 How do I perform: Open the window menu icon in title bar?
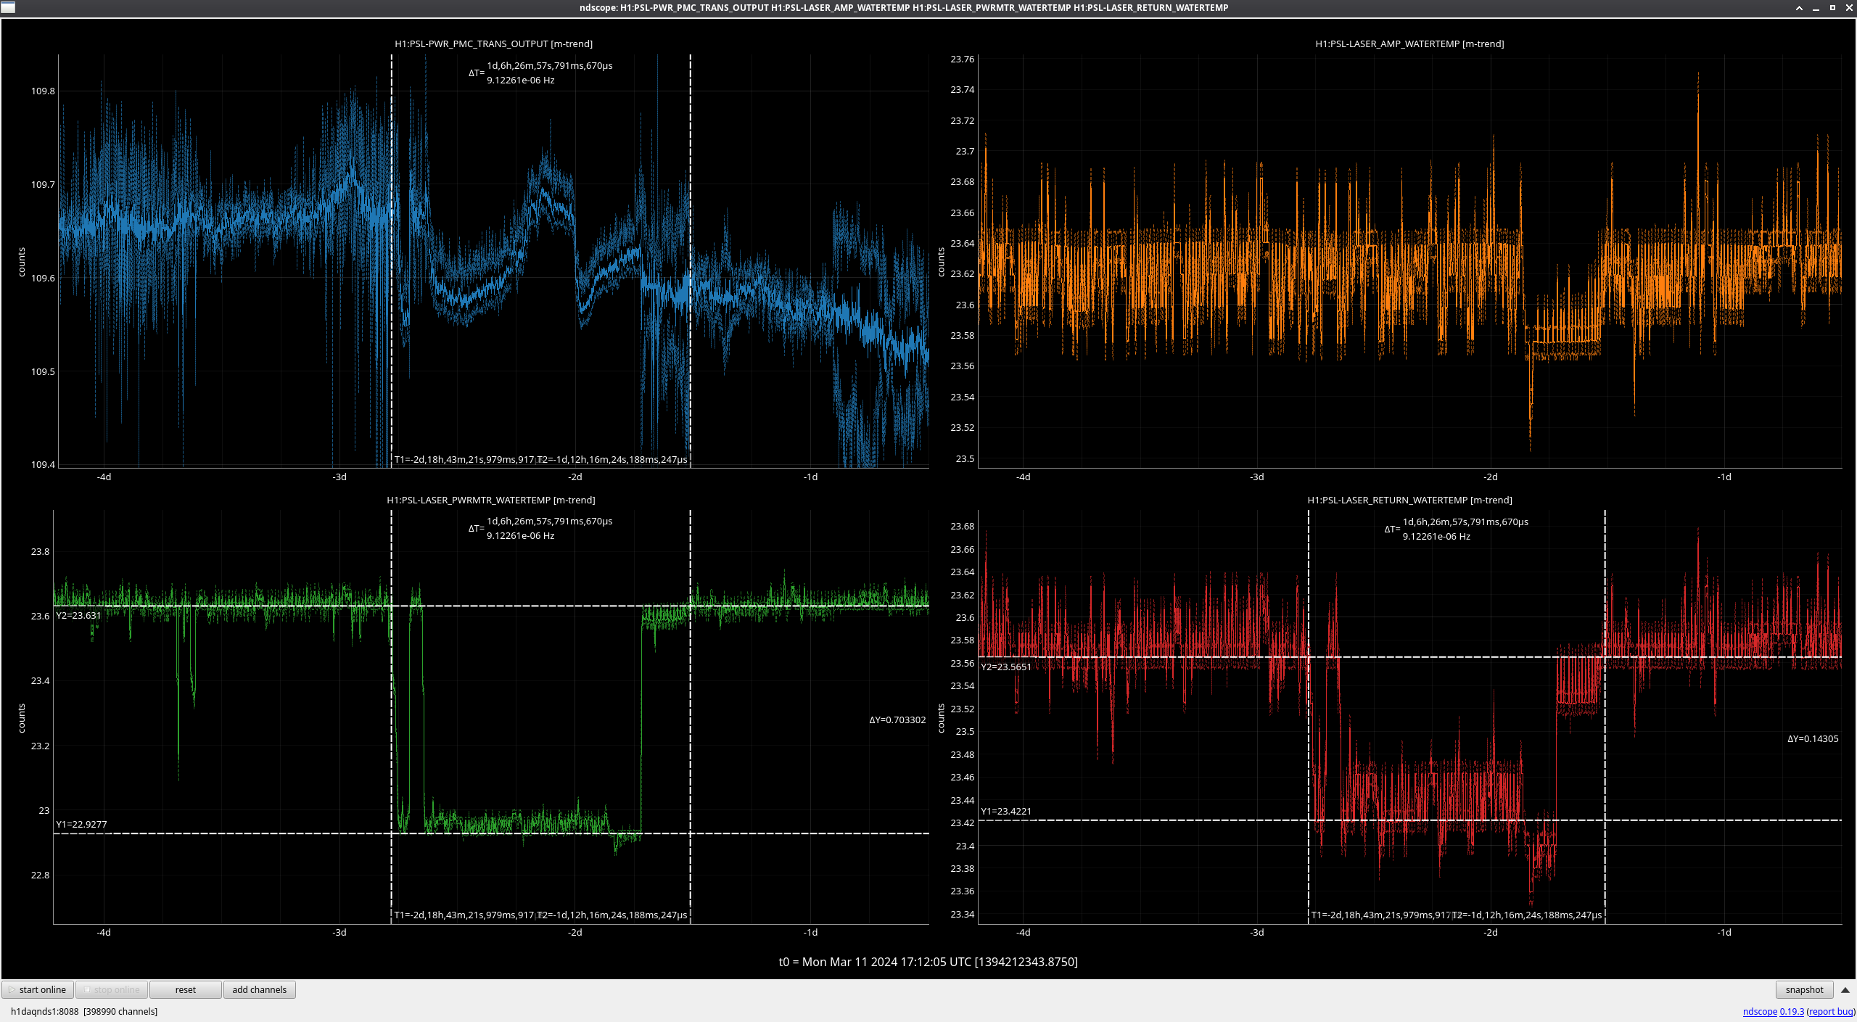click(8, 7)
